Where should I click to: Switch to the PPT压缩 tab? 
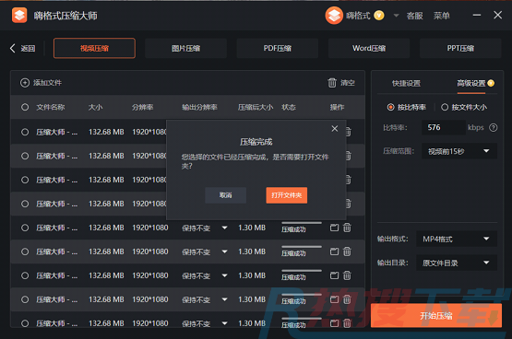(x=460, y=48)
